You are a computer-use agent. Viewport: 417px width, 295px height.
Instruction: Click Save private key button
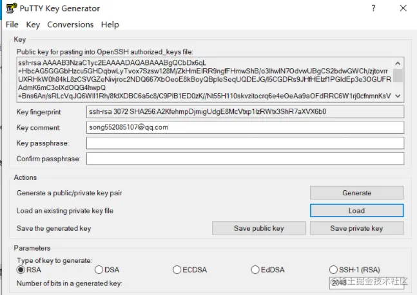[x=356, y=228]
